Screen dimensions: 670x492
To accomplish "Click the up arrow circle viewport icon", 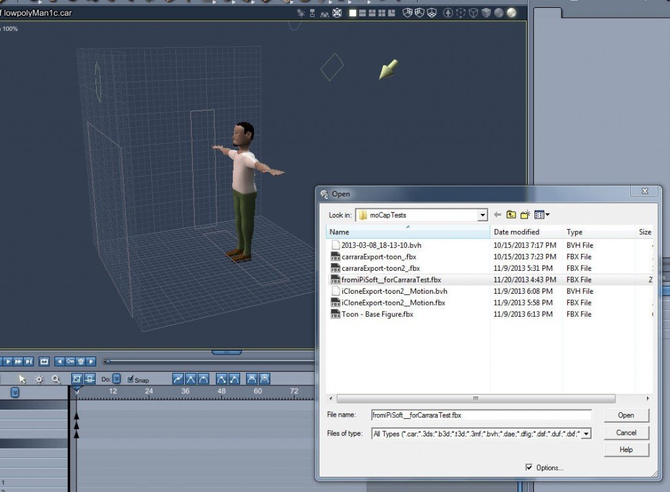I will tap(448, 13).
